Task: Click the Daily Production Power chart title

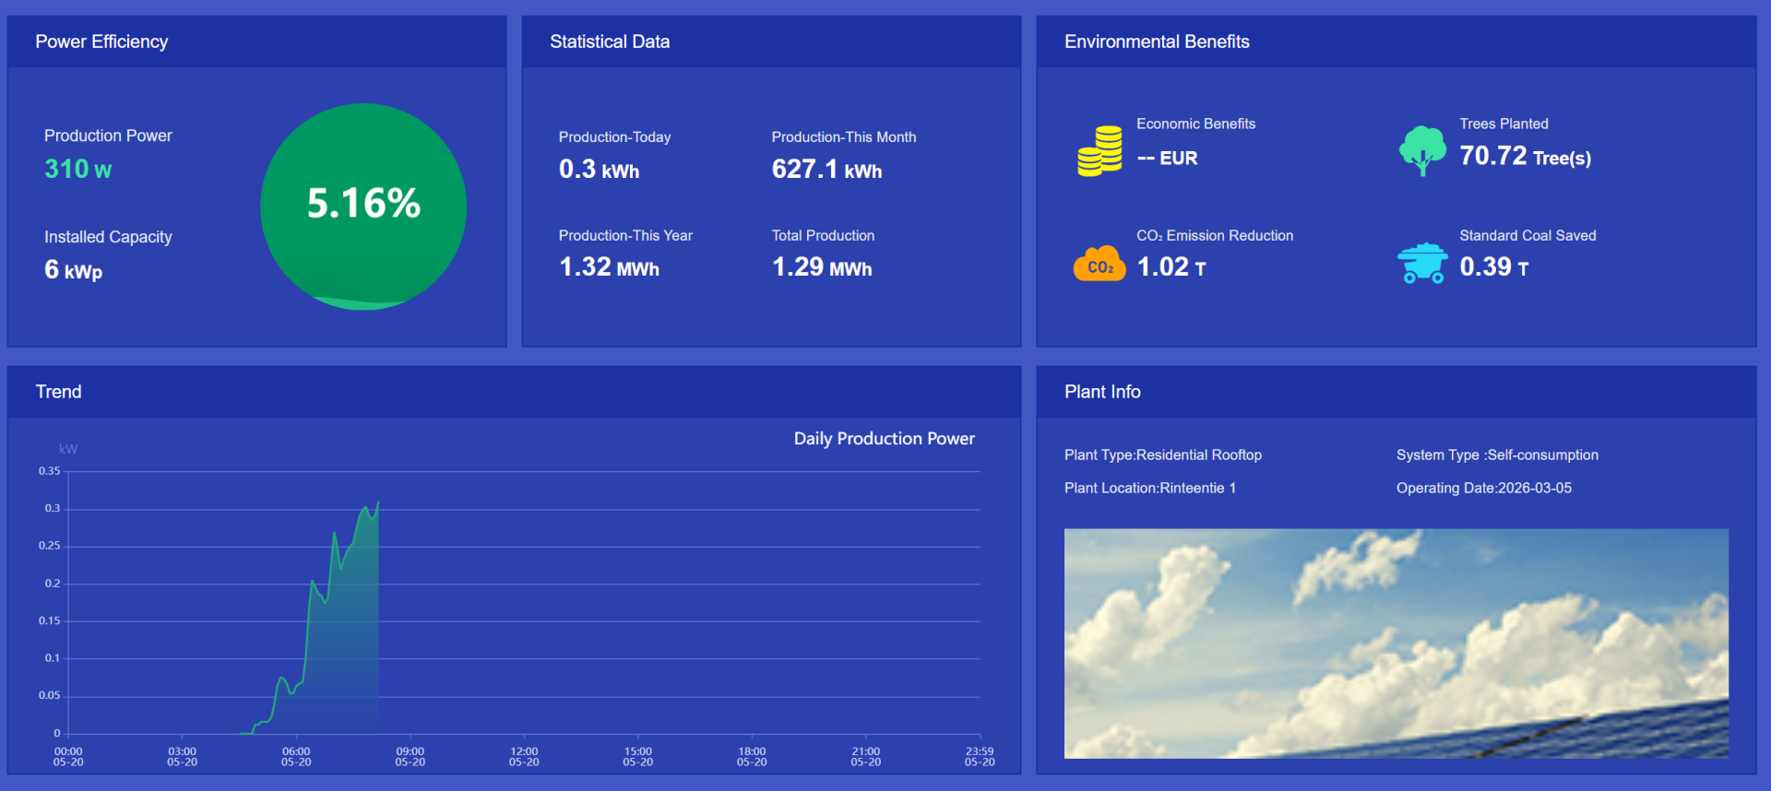Action: [x=884, y=439]
